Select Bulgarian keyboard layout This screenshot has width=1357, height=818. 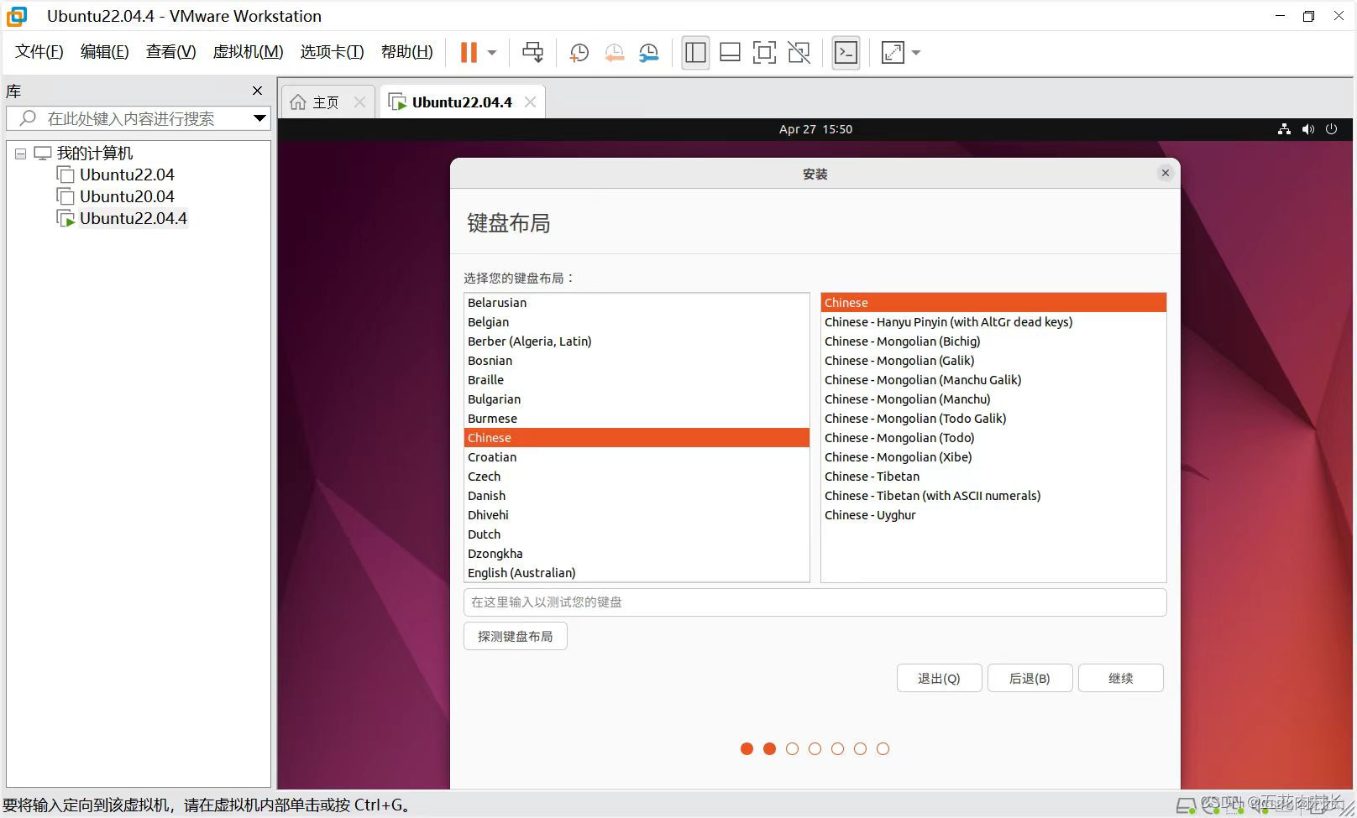pyautogui.click(x=636, y=399)
